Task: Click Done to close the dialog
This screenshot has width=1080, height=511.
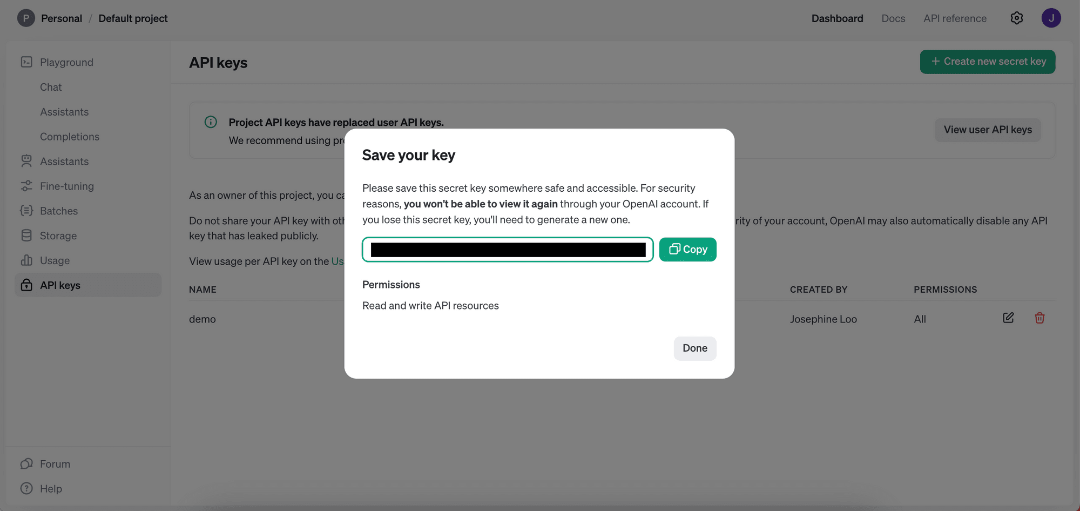Action: coord(695,348)
